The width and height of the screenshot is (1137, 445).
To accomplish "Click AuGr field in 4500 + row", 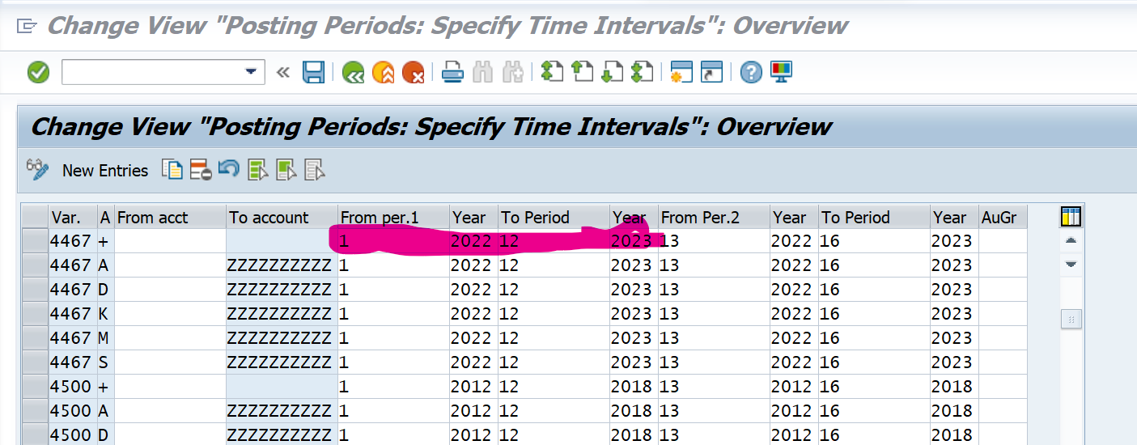I will tap(1003, 387).
